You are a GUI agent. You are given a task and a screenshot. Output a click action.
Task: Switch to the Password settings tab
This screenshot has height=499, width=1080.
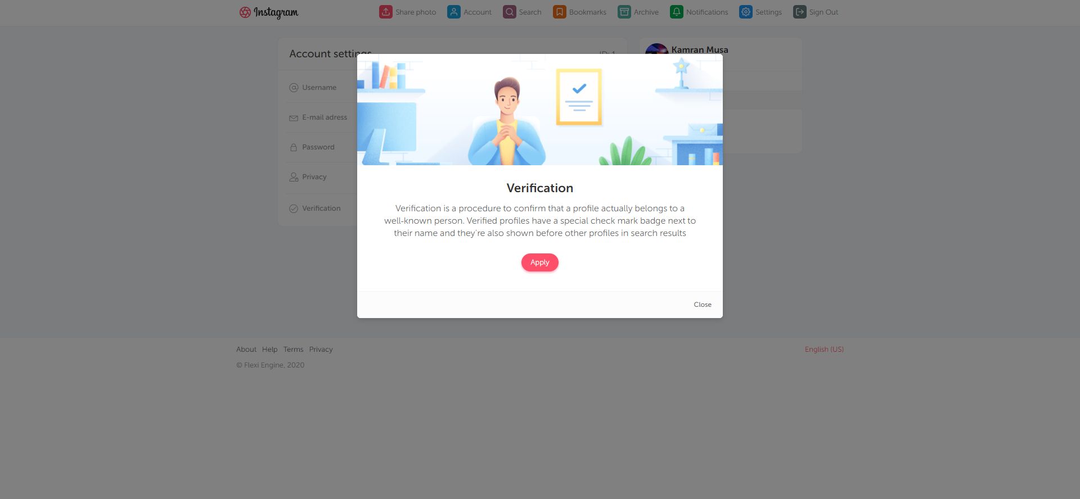(319, 147)
